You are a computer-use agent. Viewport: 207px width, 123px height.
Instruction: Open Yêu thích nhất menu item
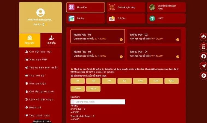click(37, 115)
